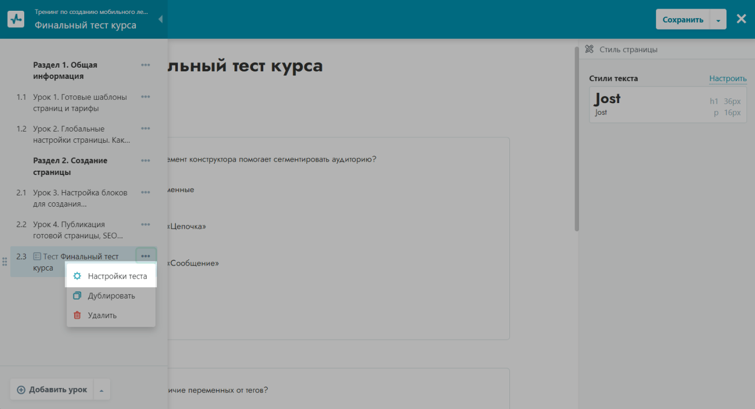Click the Стиль страницы panel title
Screen dimensions: 755x409
click(629, 49)
